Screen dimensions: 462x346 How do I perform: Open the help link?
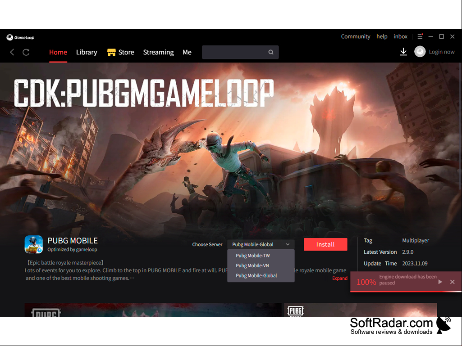click(x=382, y=36)
